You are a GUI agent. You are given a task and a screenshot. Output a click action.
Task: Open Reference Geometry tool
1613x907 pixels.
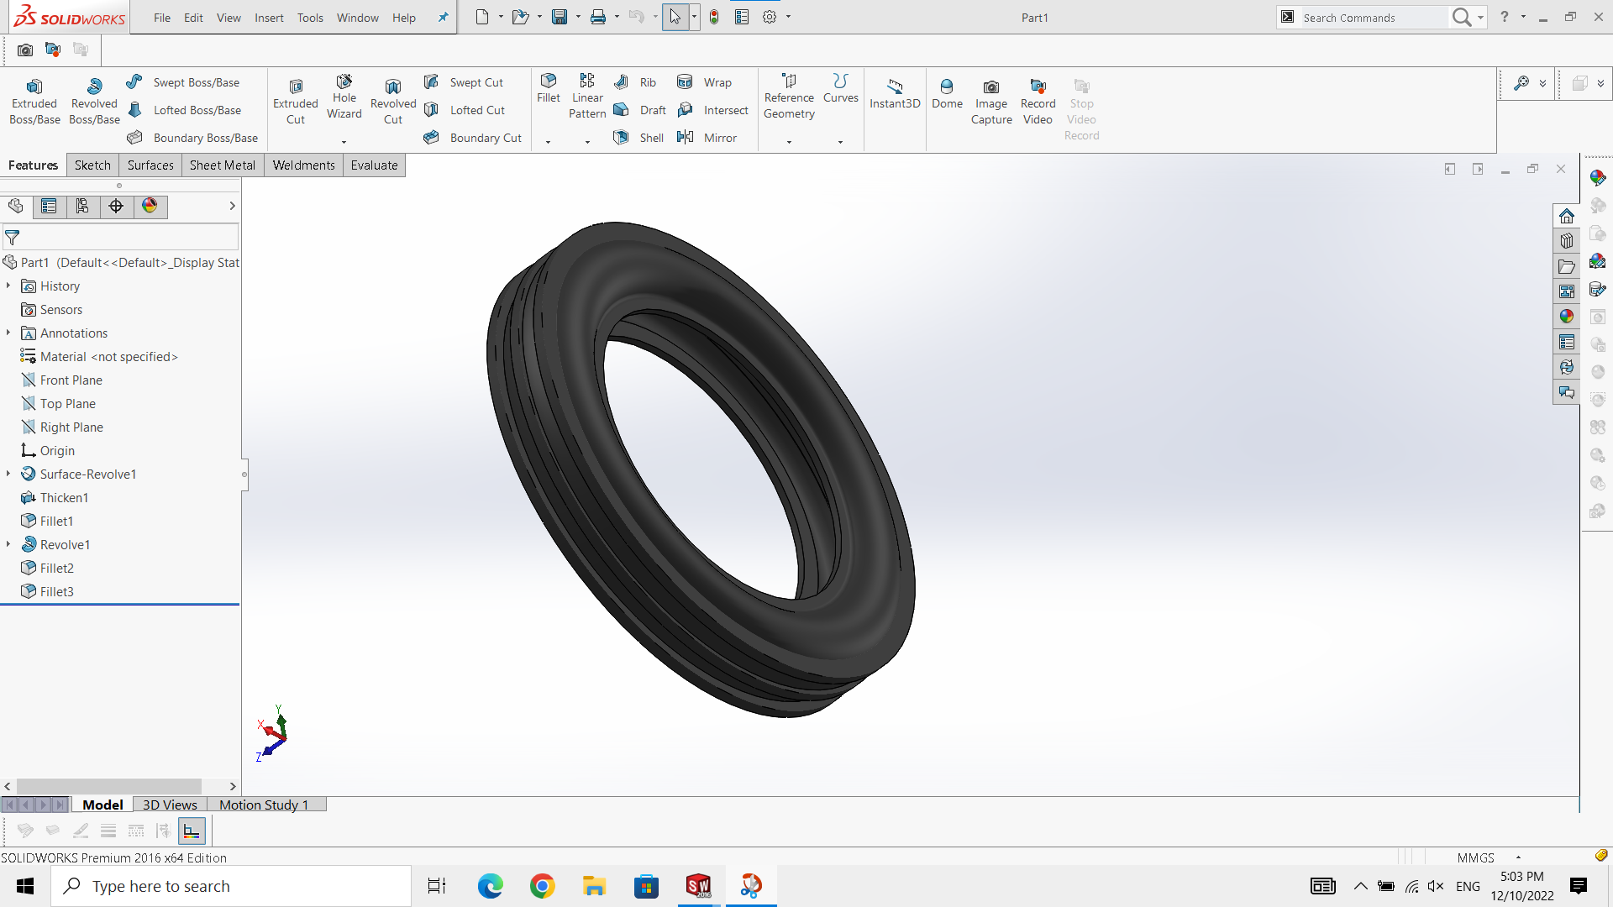click(789, 97)
